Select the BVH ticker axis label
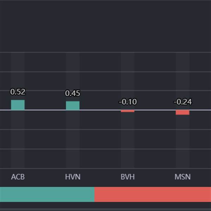The height and width of the screenshot is (211, 211). tap(128, 177)
